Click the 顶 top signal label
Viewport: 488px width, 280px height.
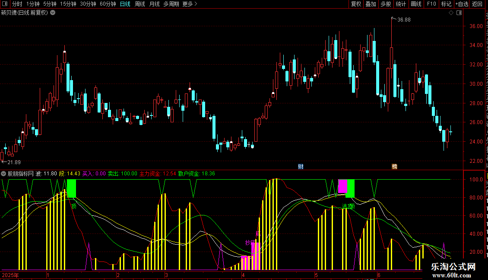pos(74,206)
